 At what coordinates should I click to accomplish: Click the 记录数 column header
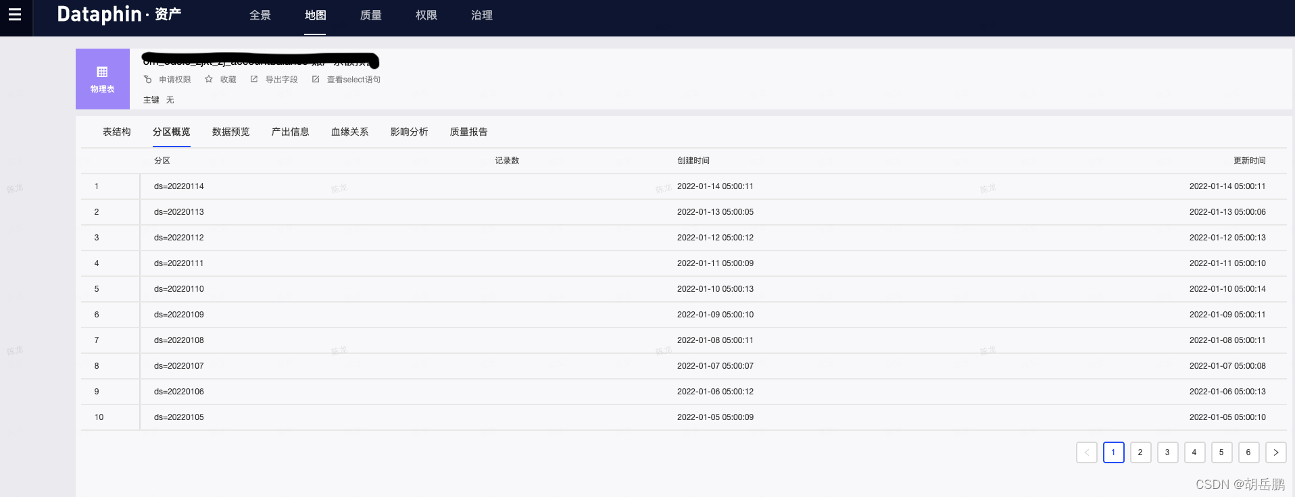[507, 161]
